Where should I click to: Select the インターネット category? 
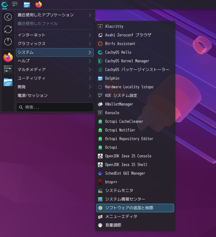55,35
